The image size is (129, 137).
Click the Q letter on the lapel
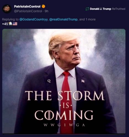pyautogui.click(x=49, y=81)
